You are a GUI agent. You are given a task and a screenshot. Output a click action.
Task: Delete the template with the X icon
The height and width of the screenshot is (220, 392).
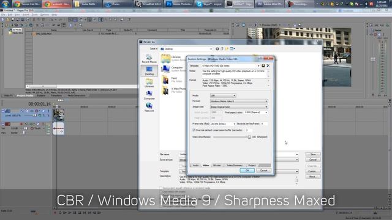(x=268, y=65)
